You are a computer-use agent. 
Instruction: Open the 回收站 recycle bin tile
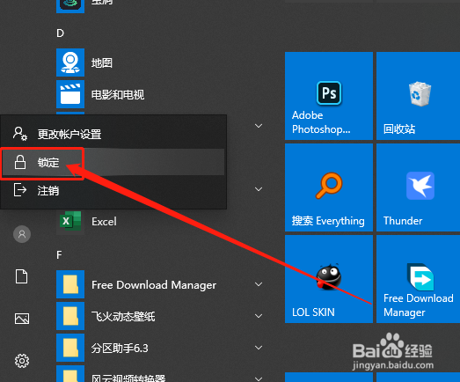click(419, 96)
